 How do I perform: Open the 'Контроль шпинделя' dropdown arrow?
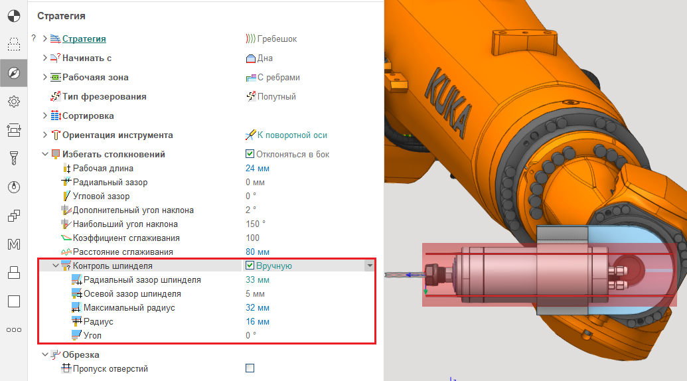pos(370,266)
